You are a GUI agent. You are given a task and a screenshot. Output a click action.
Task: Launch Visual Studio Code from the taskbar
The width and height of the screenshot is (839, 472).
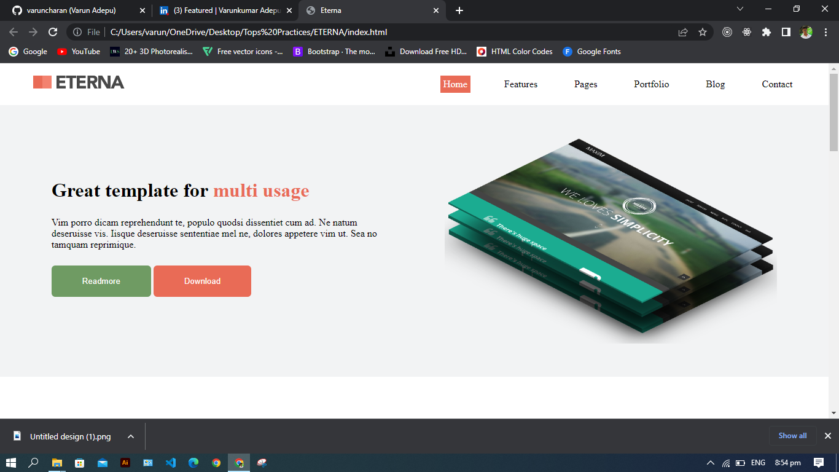170,462
